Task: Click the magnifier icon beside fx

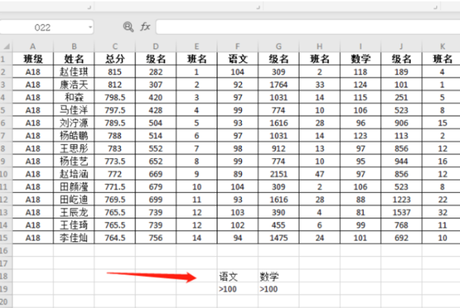Action: tap(128, 27)
